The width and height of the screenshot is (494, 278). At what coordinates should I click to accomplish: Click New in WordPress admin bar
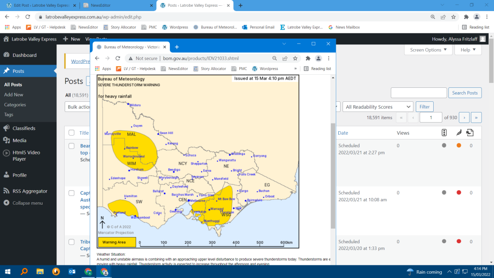point(71,39)
